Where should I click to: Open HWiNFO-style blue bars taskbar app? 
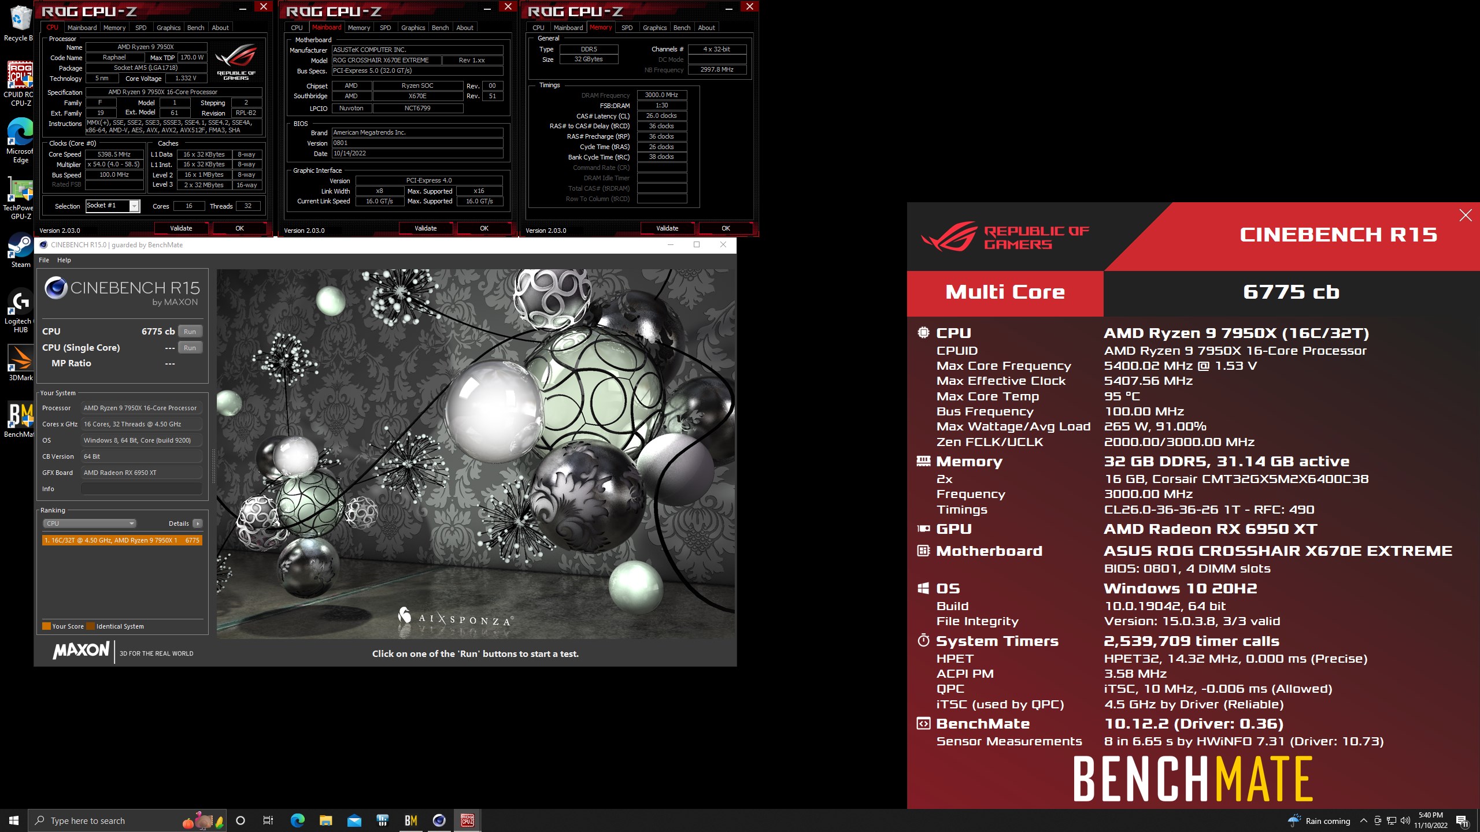[x=382, y=820]
